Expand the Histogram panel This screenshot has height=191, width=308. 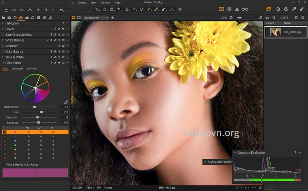[3, 23]
